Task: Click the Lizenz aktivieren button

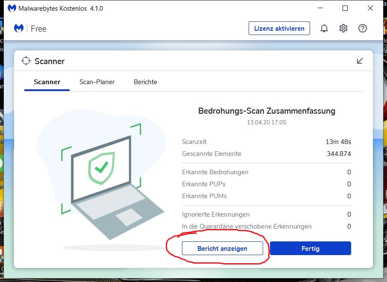Action: coord(279,28)
